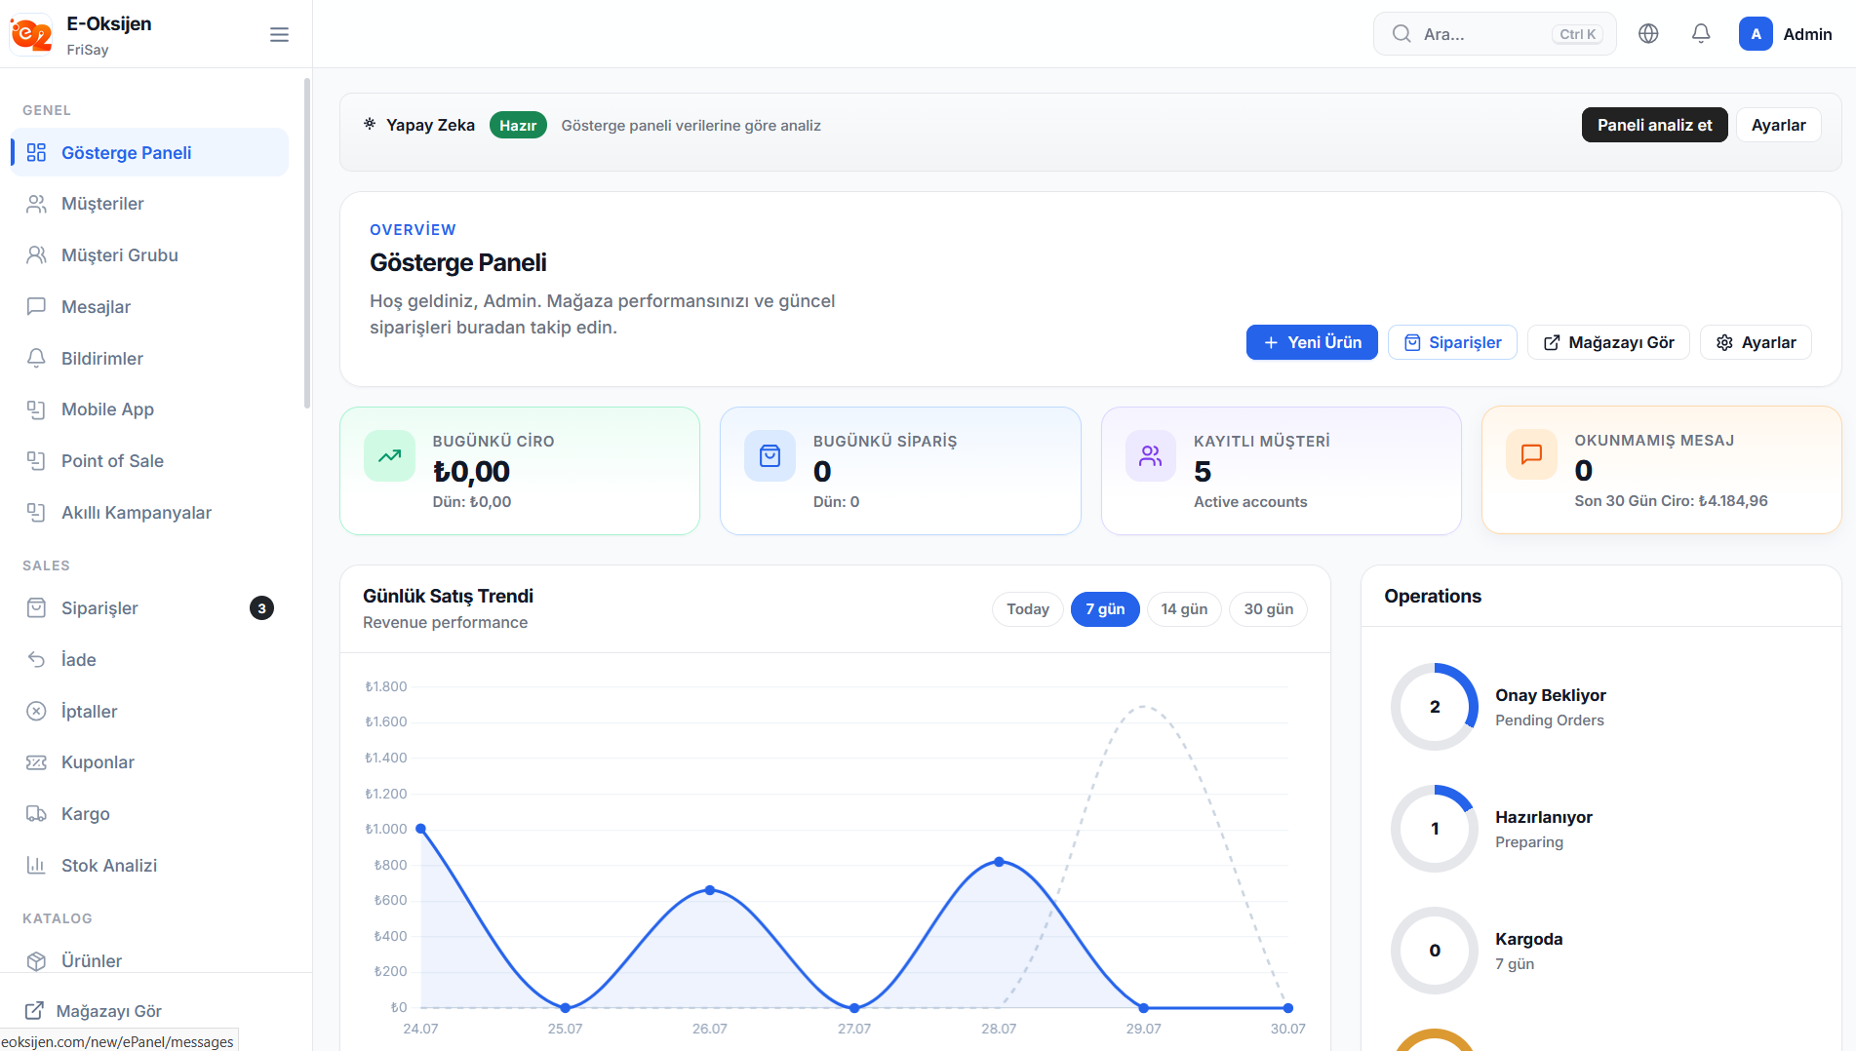The image size is (1856, 1051).
Task: Open Gösterge Paneli in the sidebar
Action: [150, 153]
